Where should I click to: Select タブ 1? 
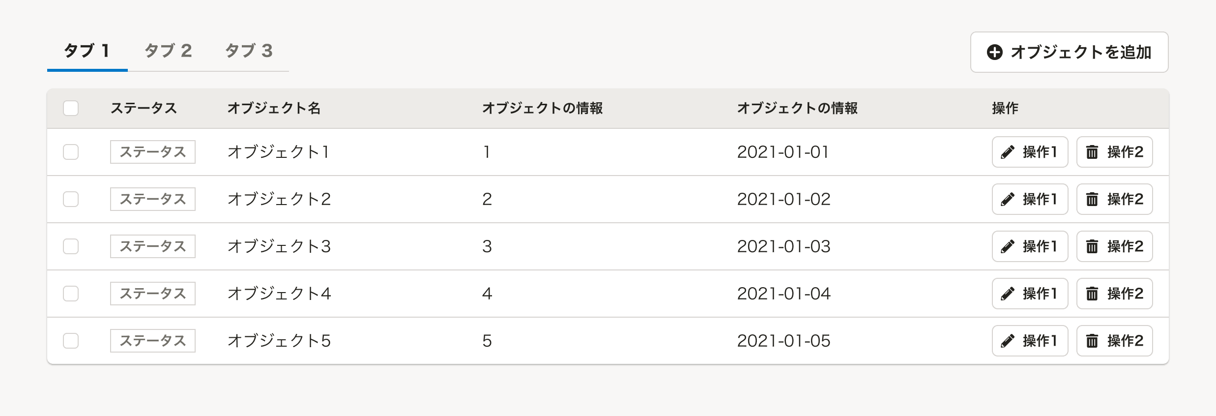(x=87, y=51)
